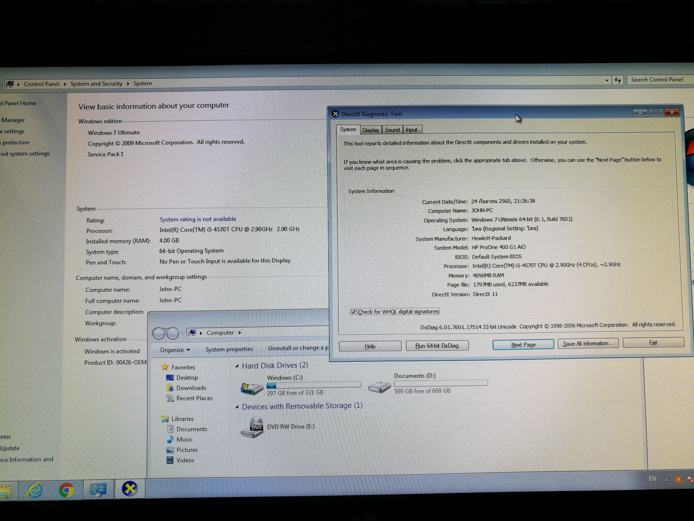Click Run 64-bit DxDiag button
The image size is (694, 521).
click(437, 346)
